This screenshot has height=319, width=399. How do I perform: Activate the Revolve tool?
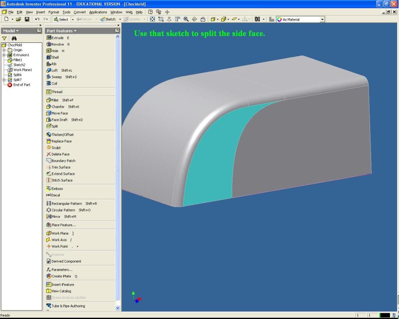[x=57, y=44]
